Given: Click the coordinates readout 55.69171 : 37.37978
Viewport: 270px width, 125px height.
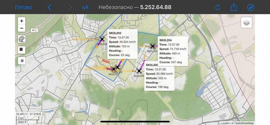Looking at the screenshot, I should click(29, 114).
